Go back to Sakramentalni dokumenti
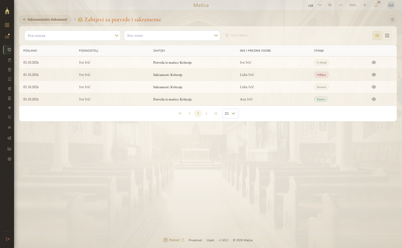This screenshot has height=248, width=402. coord(45,20)
